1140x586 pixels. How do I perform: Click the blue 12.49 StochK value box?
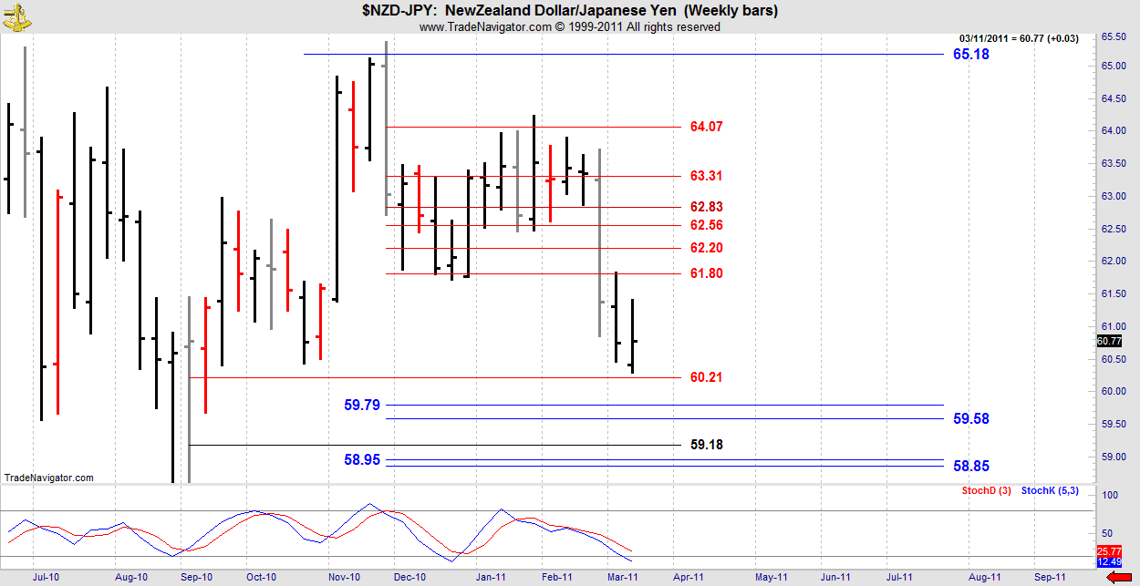1108,561
